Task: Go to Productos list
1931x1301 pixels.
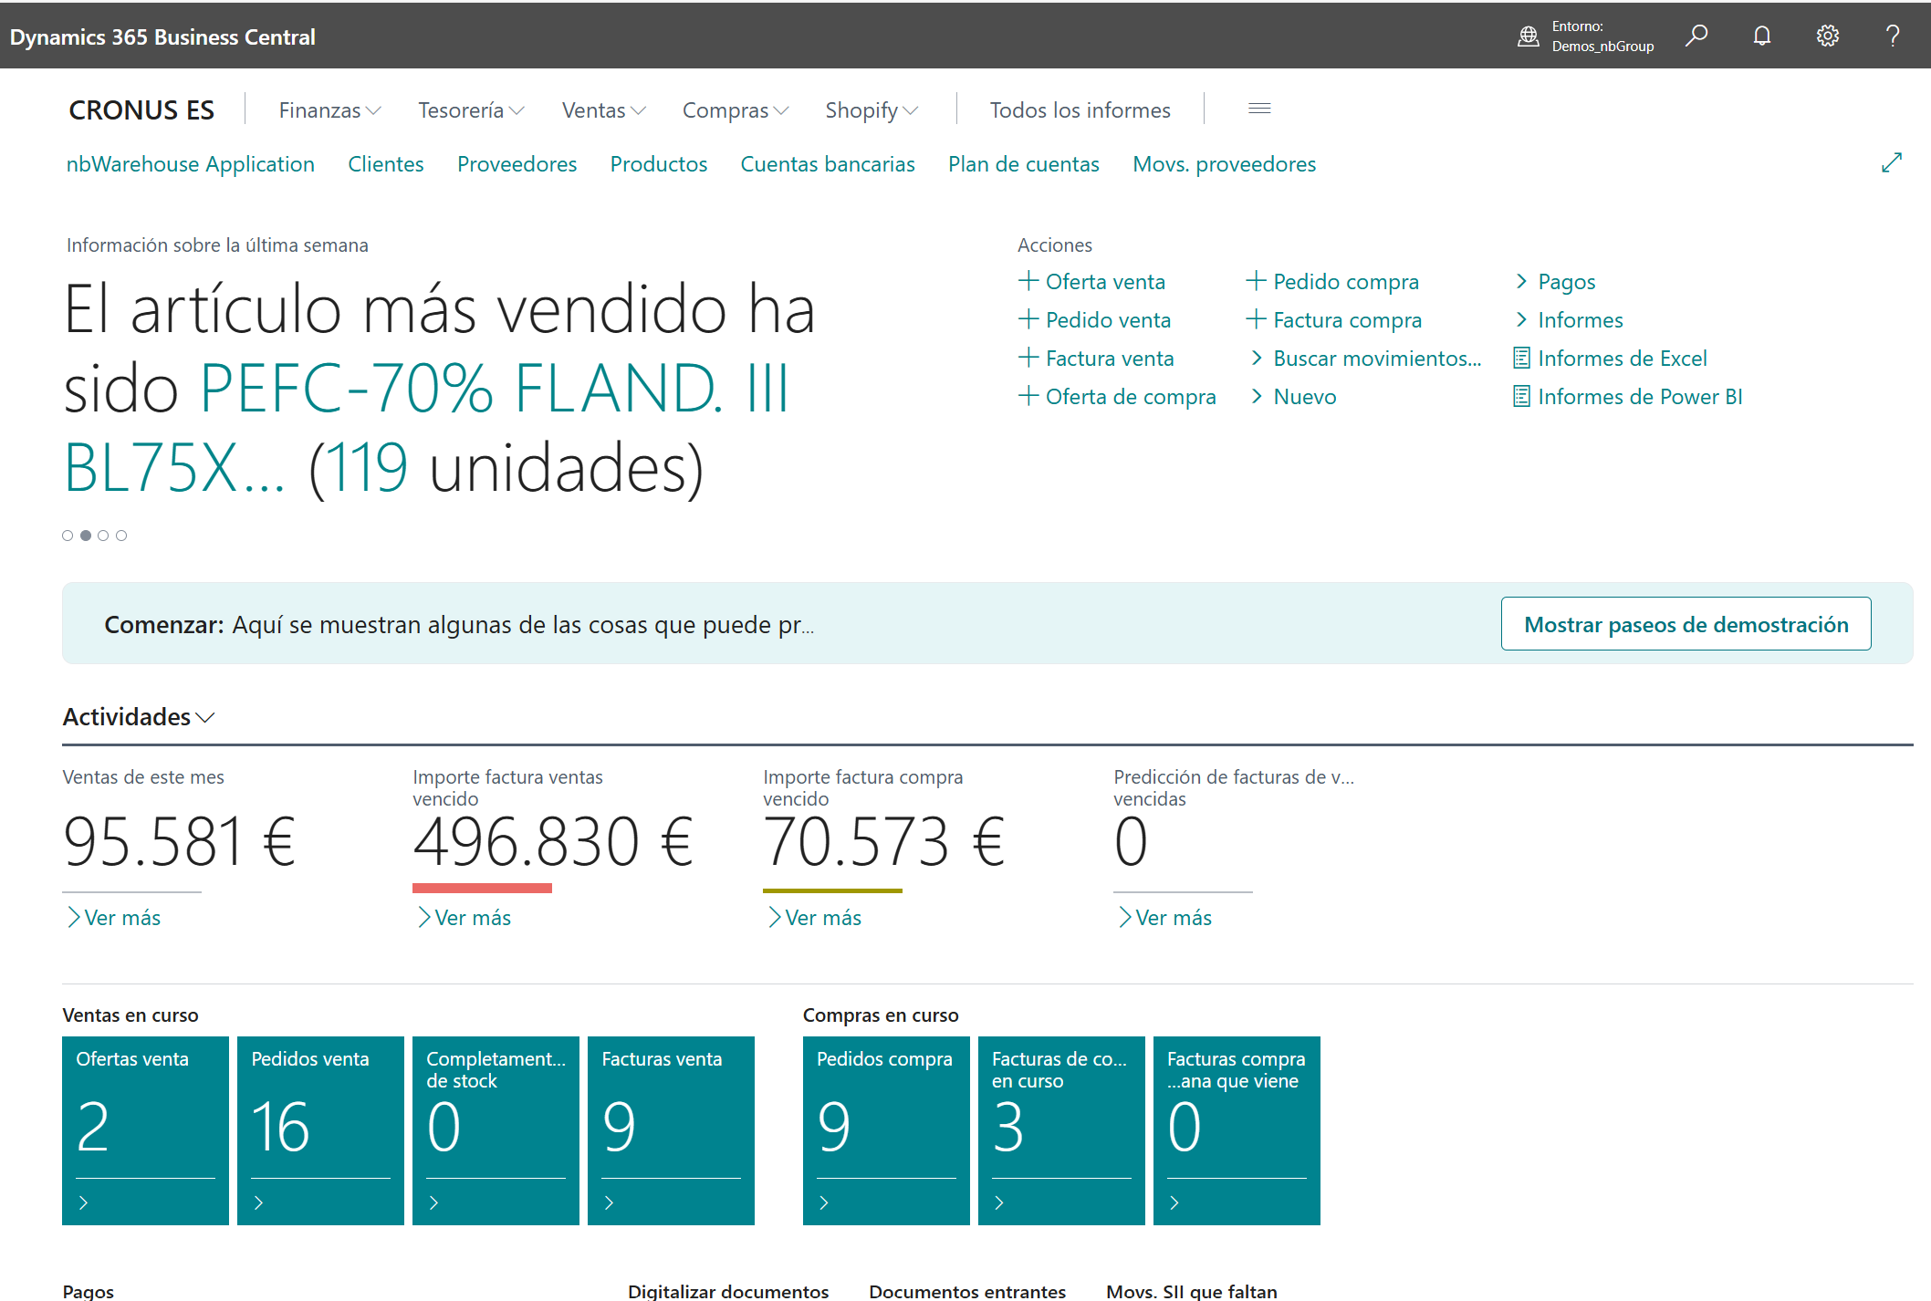Action: [x=659, y=164]
